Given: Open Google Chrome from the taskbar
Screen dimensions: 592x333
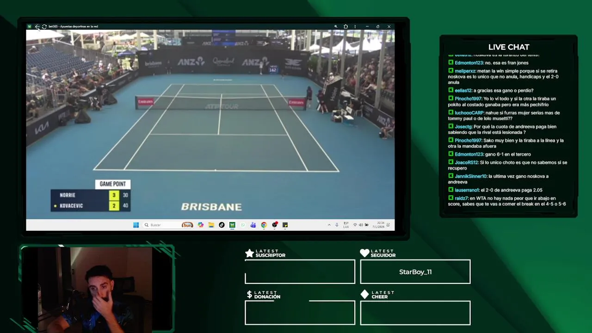Looking at the screenshot, I should click(264, 225).
